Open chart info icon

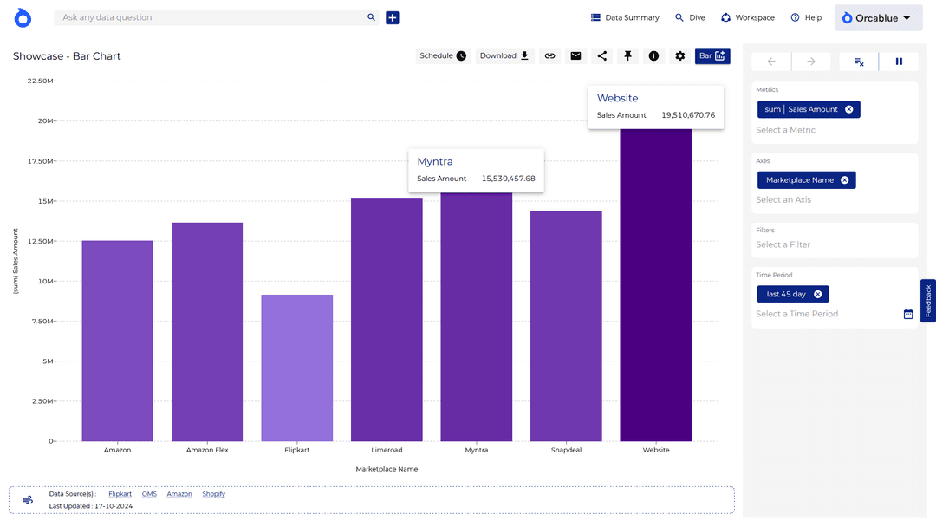[653, 56]
